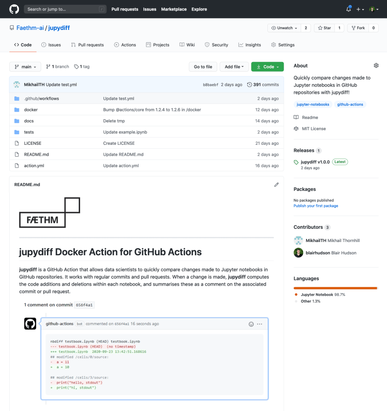The width and height of the screenshot is (387, 411).
Task: Open the Releases heading
Action: pyautogui.click(x=304, y=150)
